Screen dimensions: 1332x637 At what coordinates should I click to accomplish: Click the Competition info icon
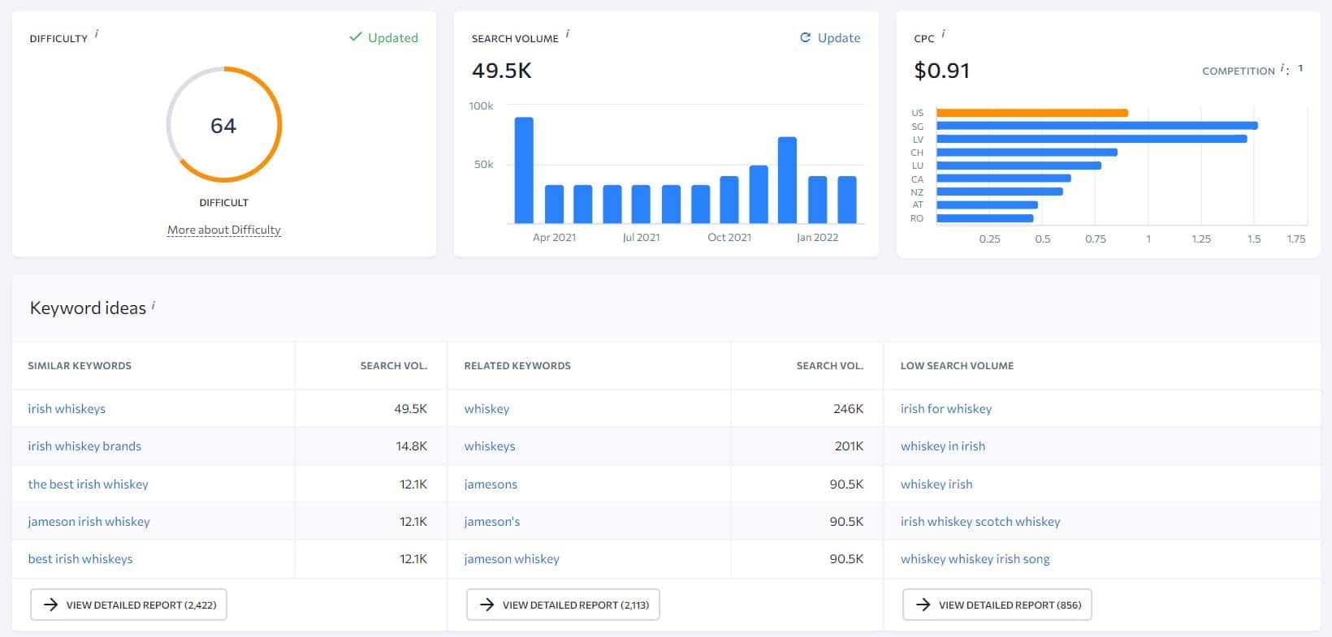(1282, 68)
